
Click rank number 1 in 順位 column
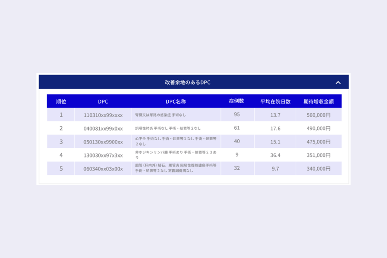click(x=61, y=114)
